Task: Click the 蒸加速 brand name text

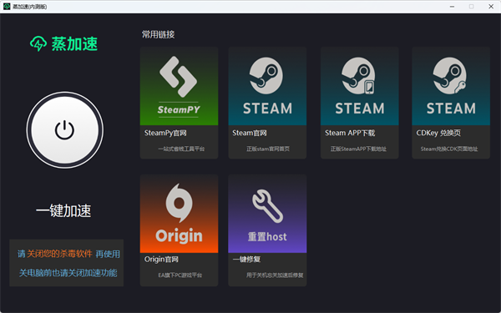Action: tap(74, 43)
